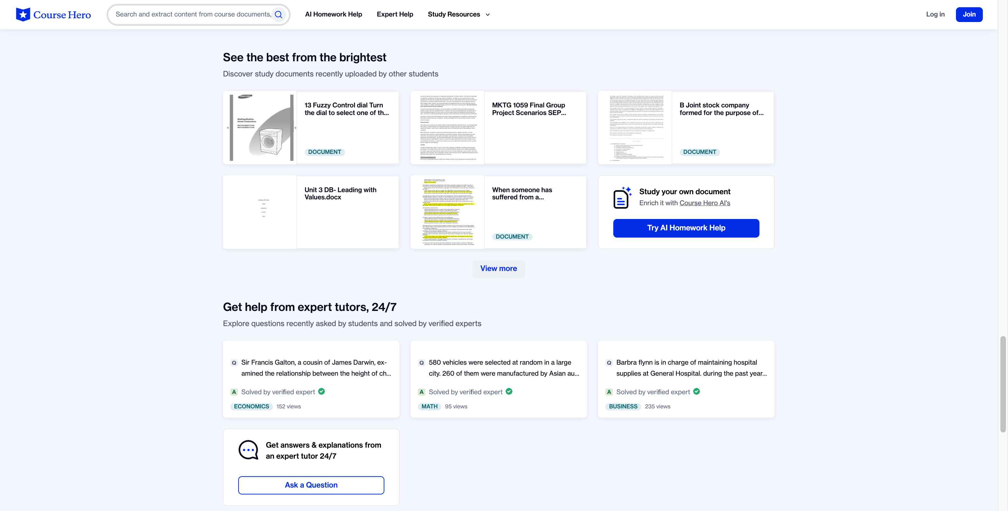Click the MATH subject tag
Image resolution: width=1008 pixels, height=511 pixels.
[429, 407]
